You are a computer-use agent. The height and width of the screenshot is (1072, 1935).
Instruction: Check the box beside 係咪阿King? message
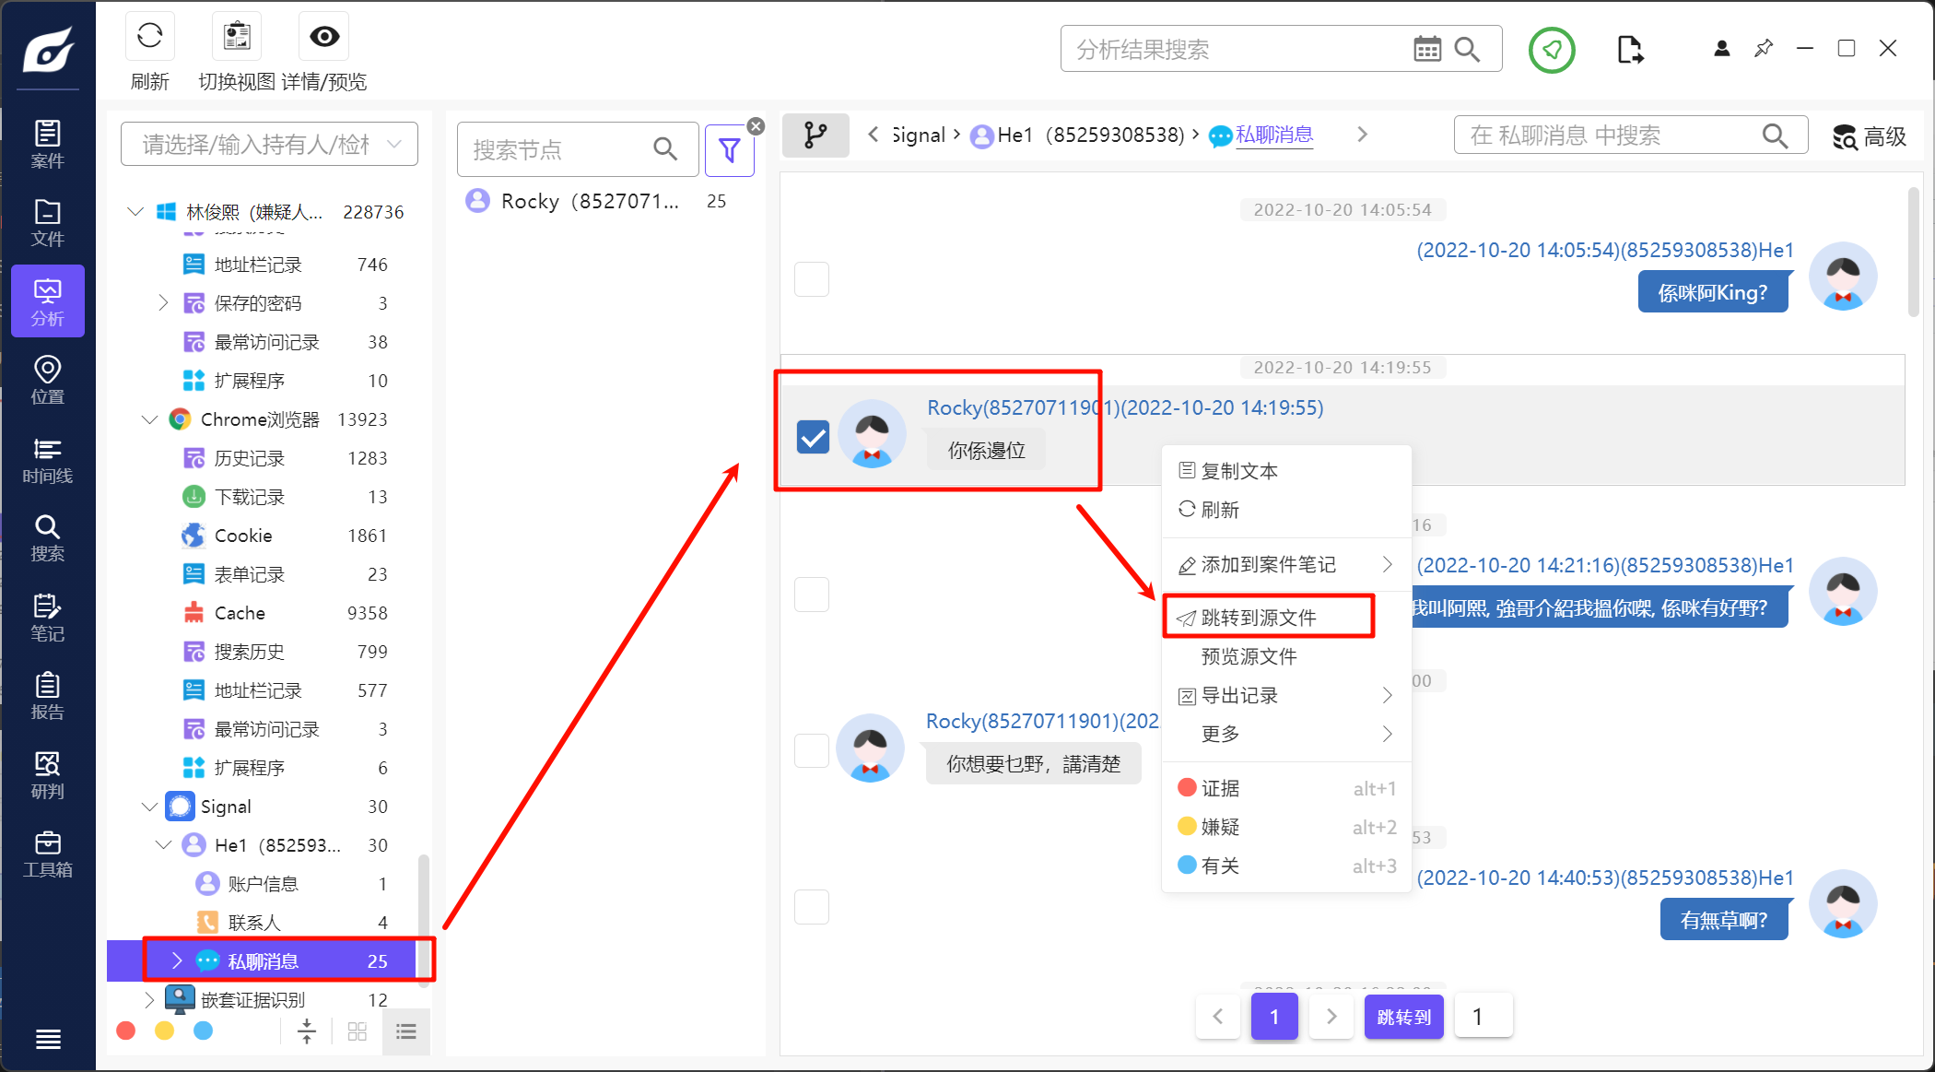coord(812,278)
